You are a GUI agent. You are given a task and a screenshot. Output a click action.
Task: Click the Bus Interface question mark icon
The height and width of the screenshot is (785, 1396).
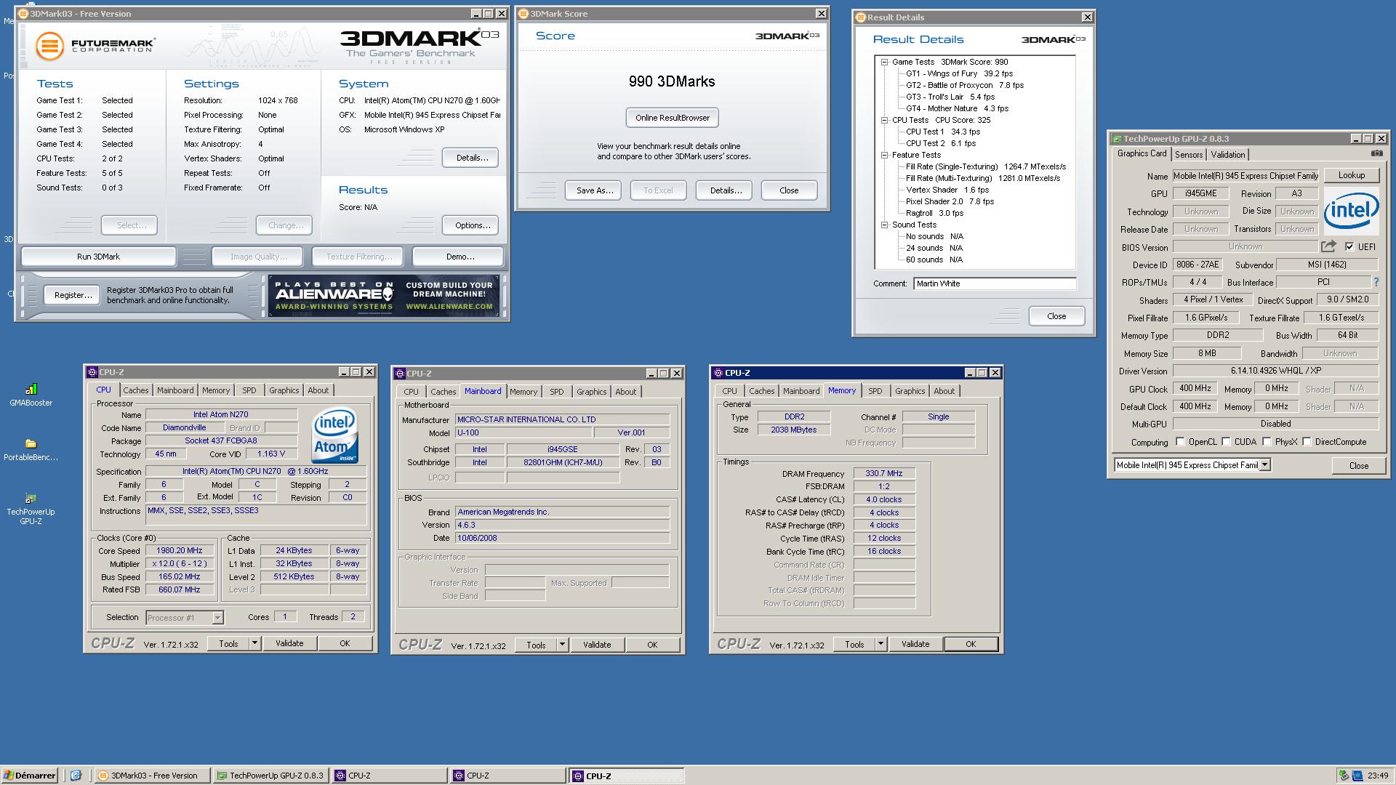click(x=1376, y=282)
